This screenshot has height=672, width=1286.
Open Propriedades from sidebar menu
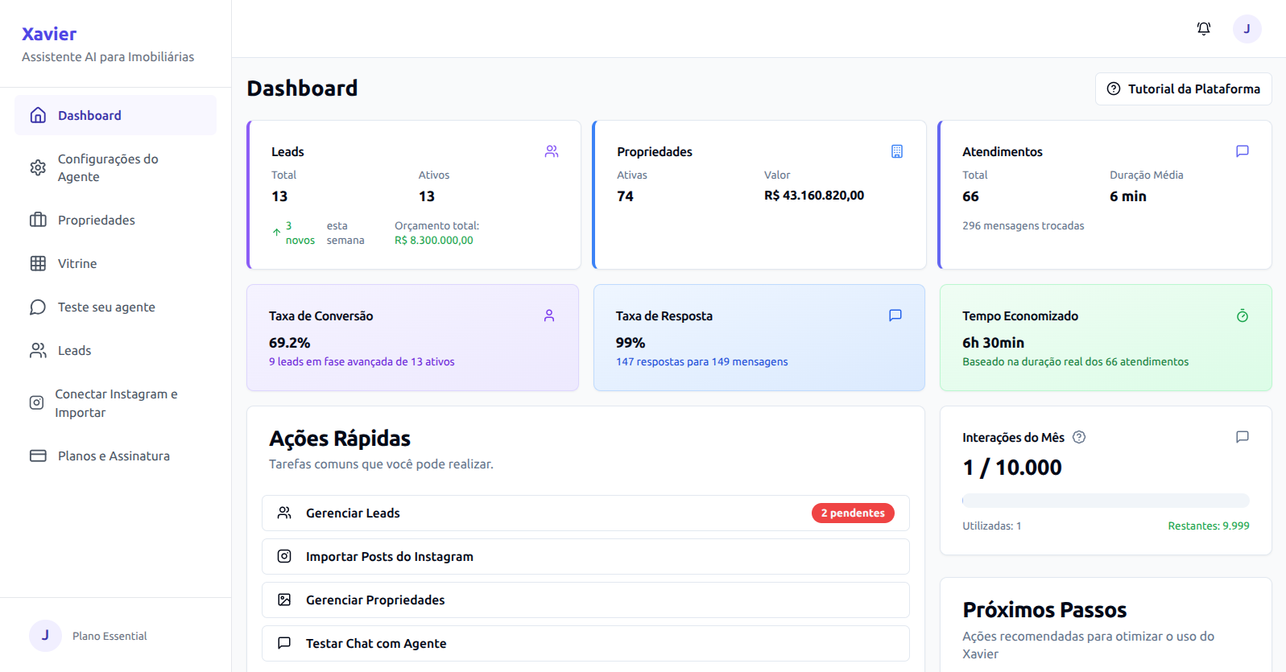pos(115,220)
